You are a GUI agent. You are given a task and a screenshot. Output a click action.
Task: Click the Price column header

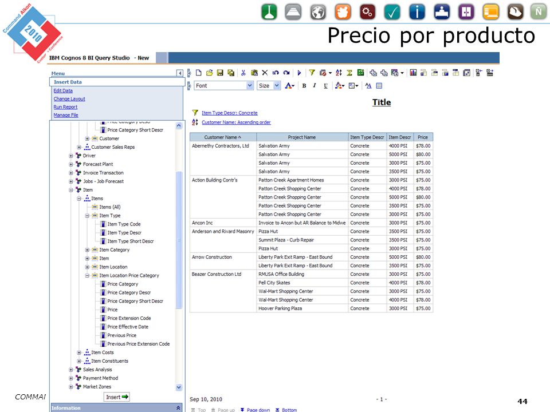coord(423,137)
